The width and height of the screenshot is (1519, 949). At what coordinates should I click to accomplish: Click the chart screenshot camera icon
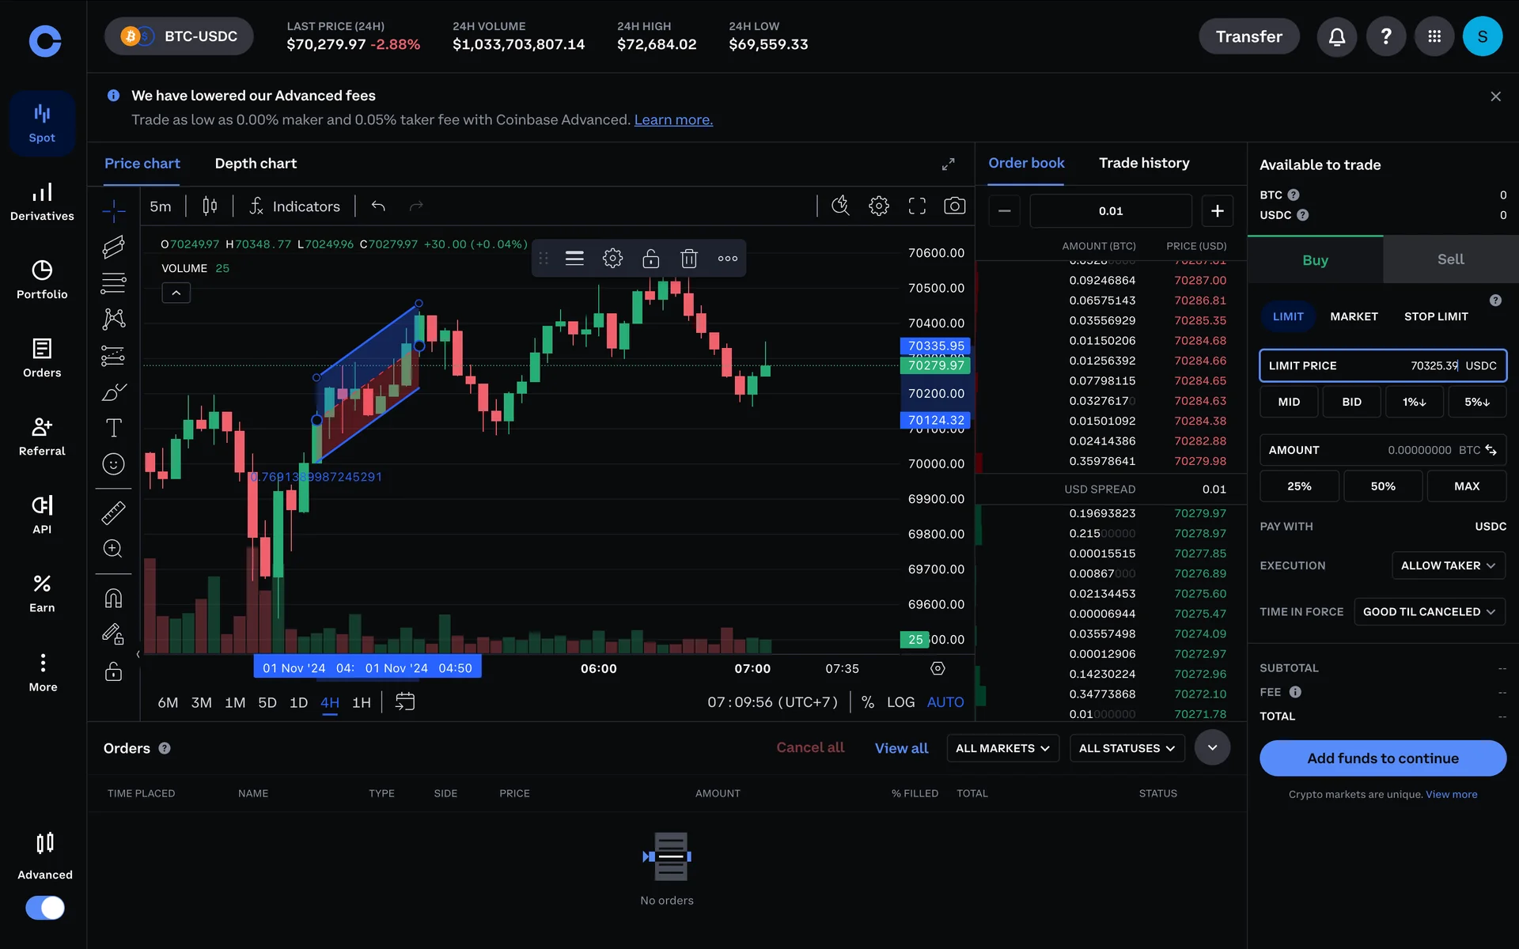[x=954, y=206]
